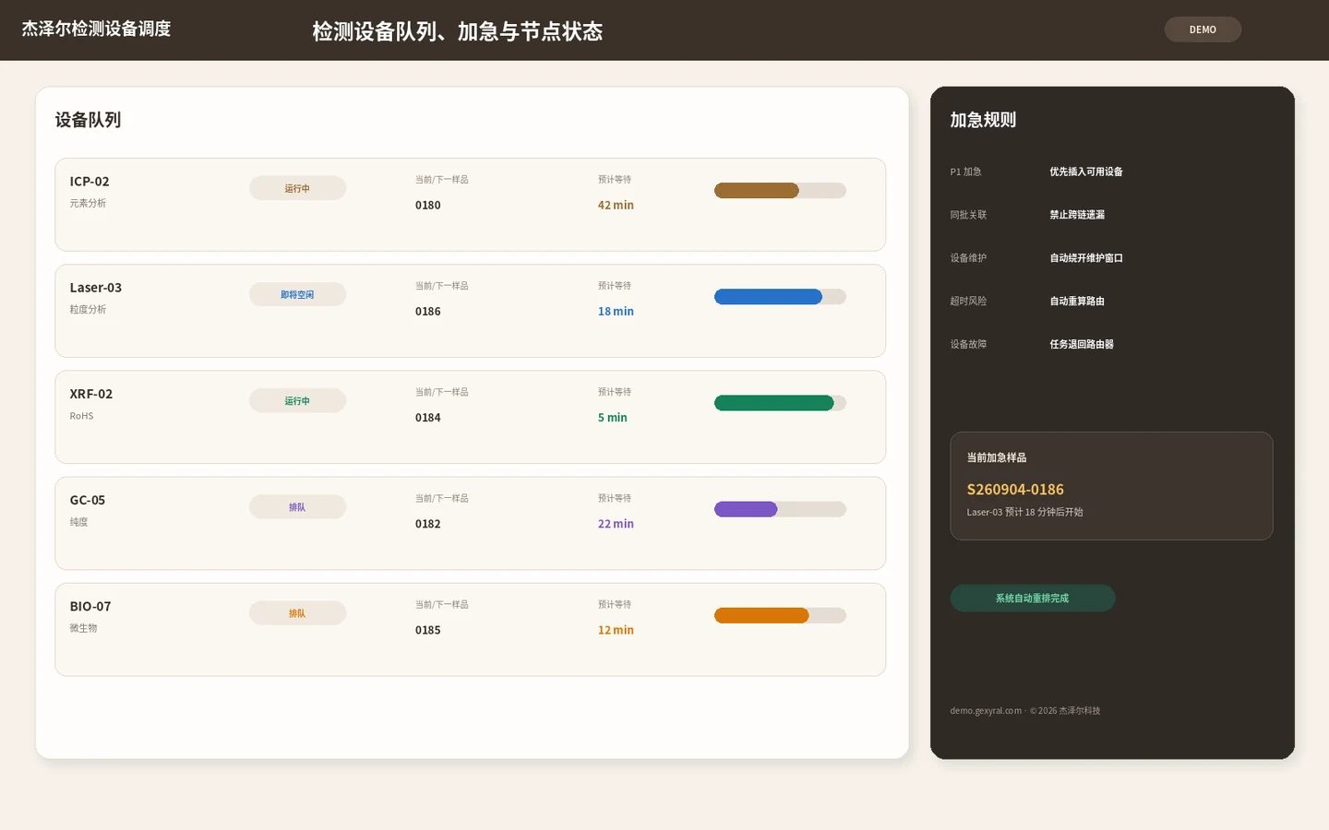Screen dimensions: 1329x830
Task: Select the XRF-02 device name
Action: click(x=91, y=394)
